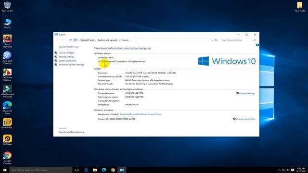Select the FastStone Capture desktop shortcut
The height and width of the screenshot is (173, 308).
[x=7, y=75]
